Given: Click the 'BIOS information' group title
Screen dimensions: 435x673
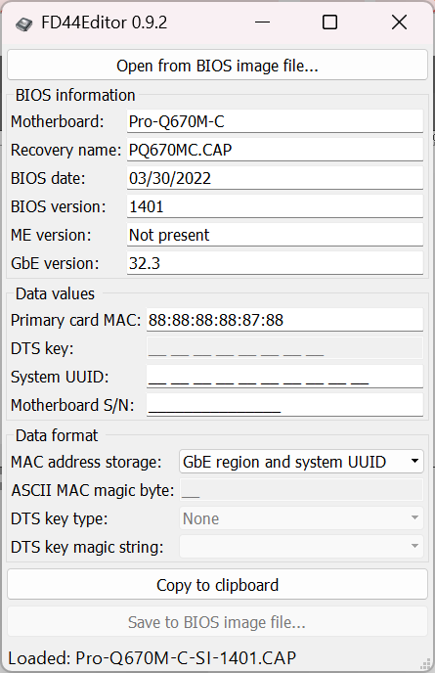Looking at the screenshot, I should coord(75,95).
